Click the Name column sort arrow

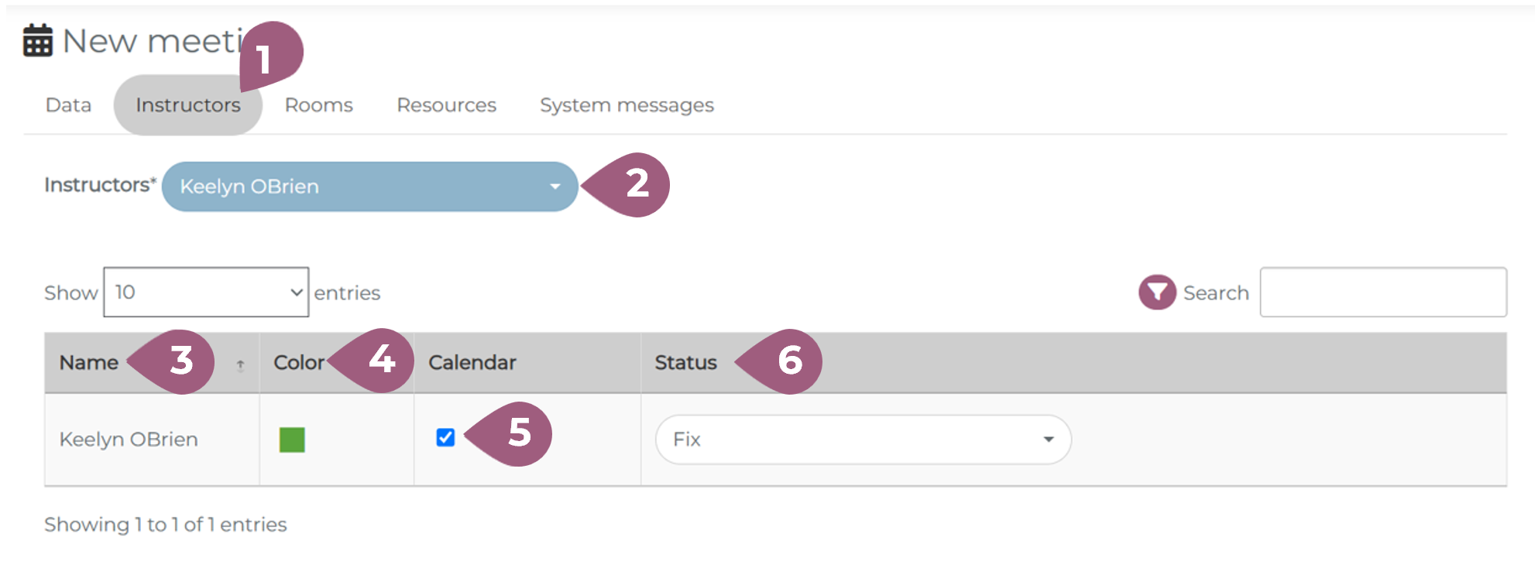(240, 365)
